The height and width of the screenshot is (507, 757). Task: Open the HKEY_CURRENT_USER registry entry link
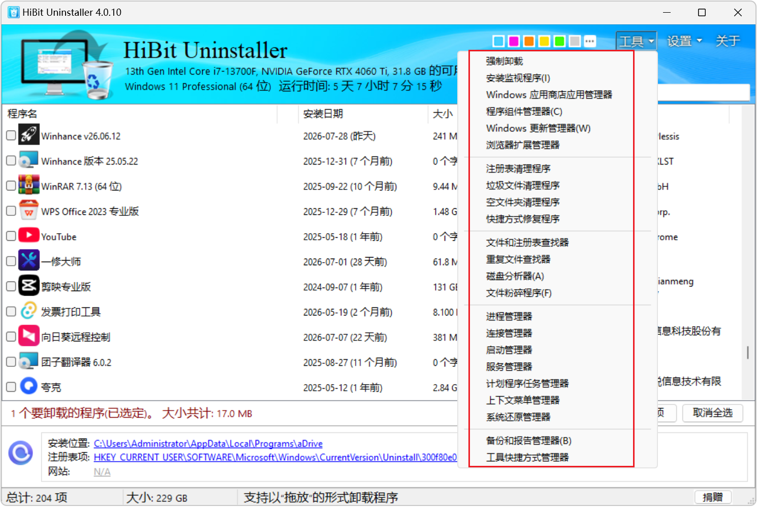coord(275,457)
